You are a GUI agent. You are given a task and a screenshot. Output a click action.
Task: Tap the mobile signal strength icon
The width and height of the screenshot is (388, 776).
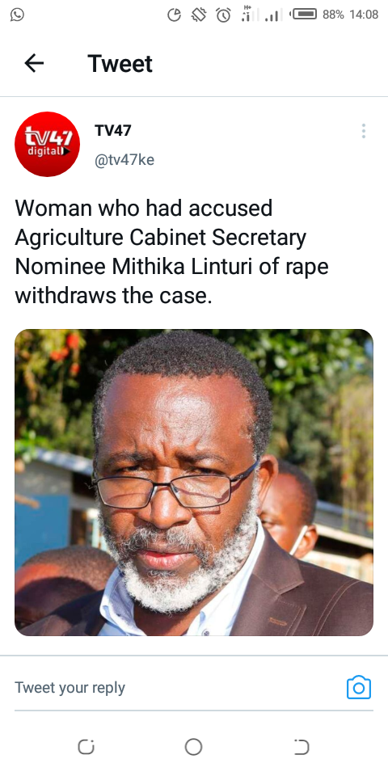tap(272, 15)
